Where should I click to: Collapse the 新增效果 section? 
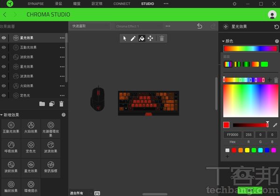pos(1,115)
